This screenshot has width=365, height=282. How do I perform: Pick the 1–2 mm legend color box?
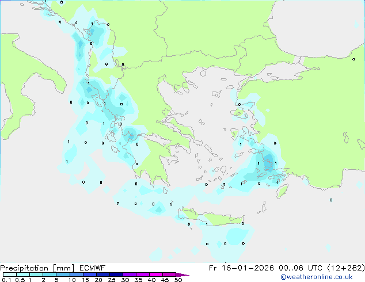click(36, 275)
